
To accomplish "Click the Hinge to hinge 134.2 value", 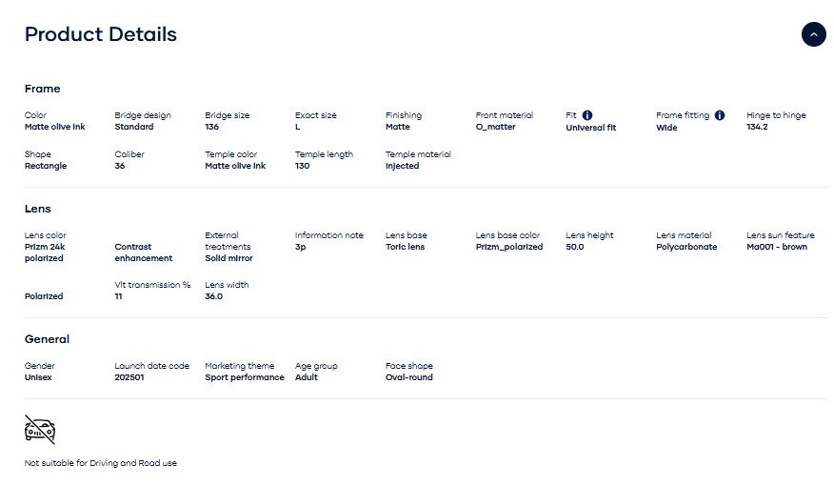I will 757,127.
